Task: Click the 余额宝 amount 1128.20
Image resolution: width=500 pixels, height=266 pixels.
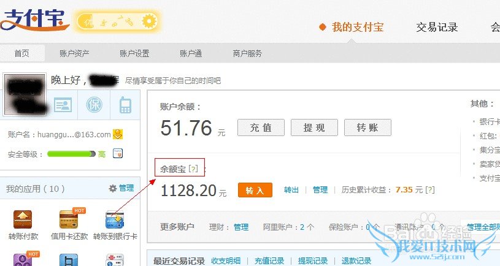Action: pyautogui.click(x=189, y=191)
